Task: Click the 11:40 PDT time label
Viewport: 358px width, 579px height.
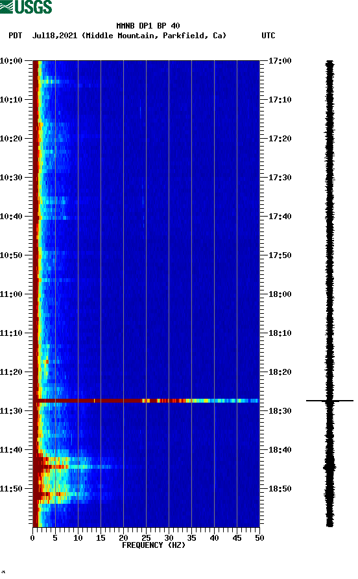Action: (x=11, y=450)
